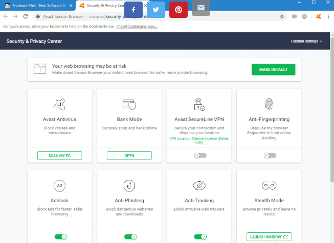Screen dimensions: 334x243
Task: Pin this page with Pinterest
Action: [179, 10]
